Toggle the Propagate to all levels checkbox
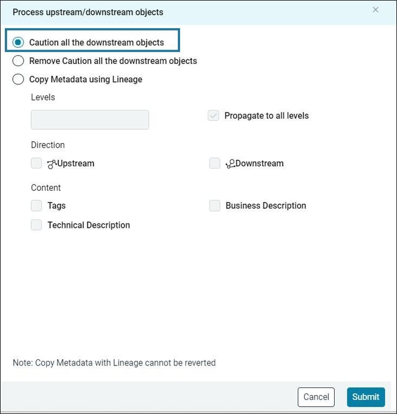 pos(214,115)
